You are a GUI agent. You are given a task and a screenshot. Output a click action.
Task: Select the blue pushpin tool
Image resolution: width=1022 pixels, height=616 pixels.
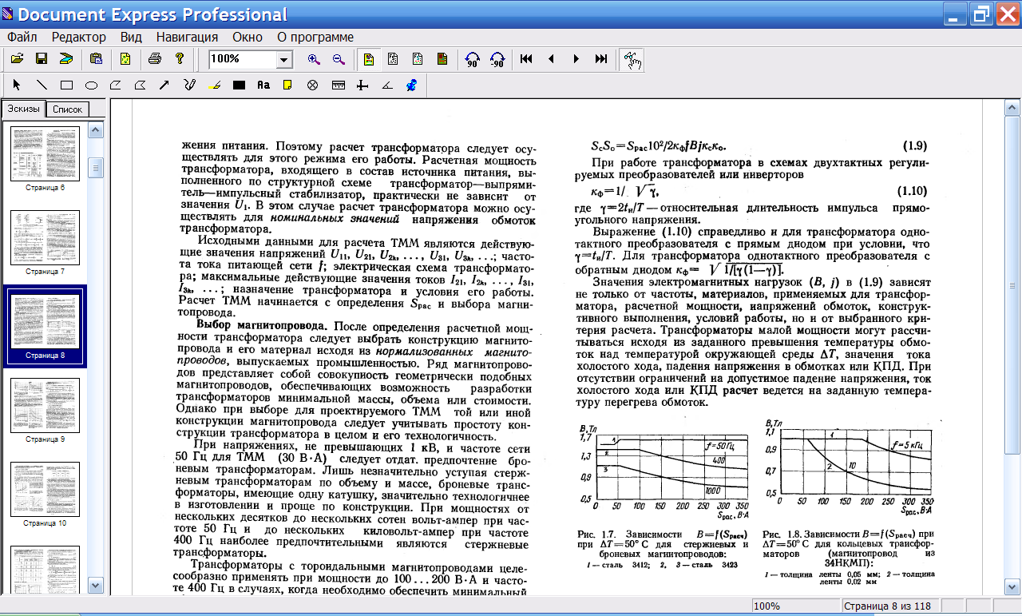tap(411, 85)
